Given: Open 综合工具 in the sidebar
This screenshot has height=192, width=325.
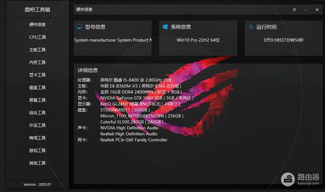Looking at the screenshot, I should [x=37, y=113].
